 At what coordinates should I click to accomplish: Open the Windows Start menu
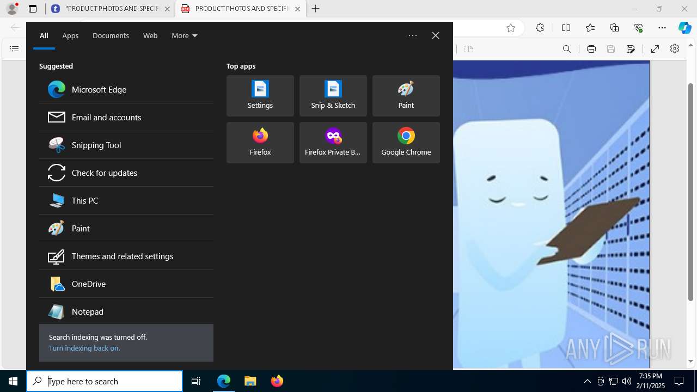pyautogui.click(x=13, y=381)
